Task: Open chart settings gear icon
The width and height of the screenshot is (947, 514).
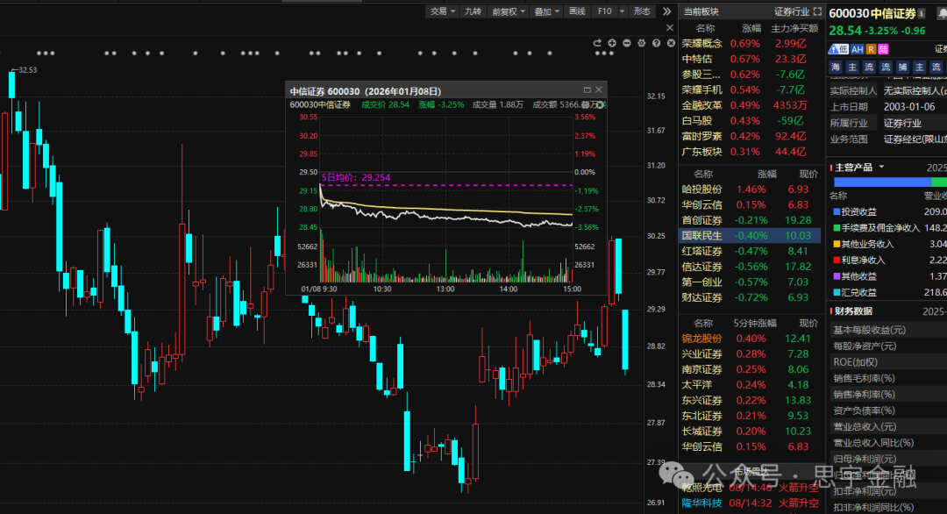Action: coord(641,42)
